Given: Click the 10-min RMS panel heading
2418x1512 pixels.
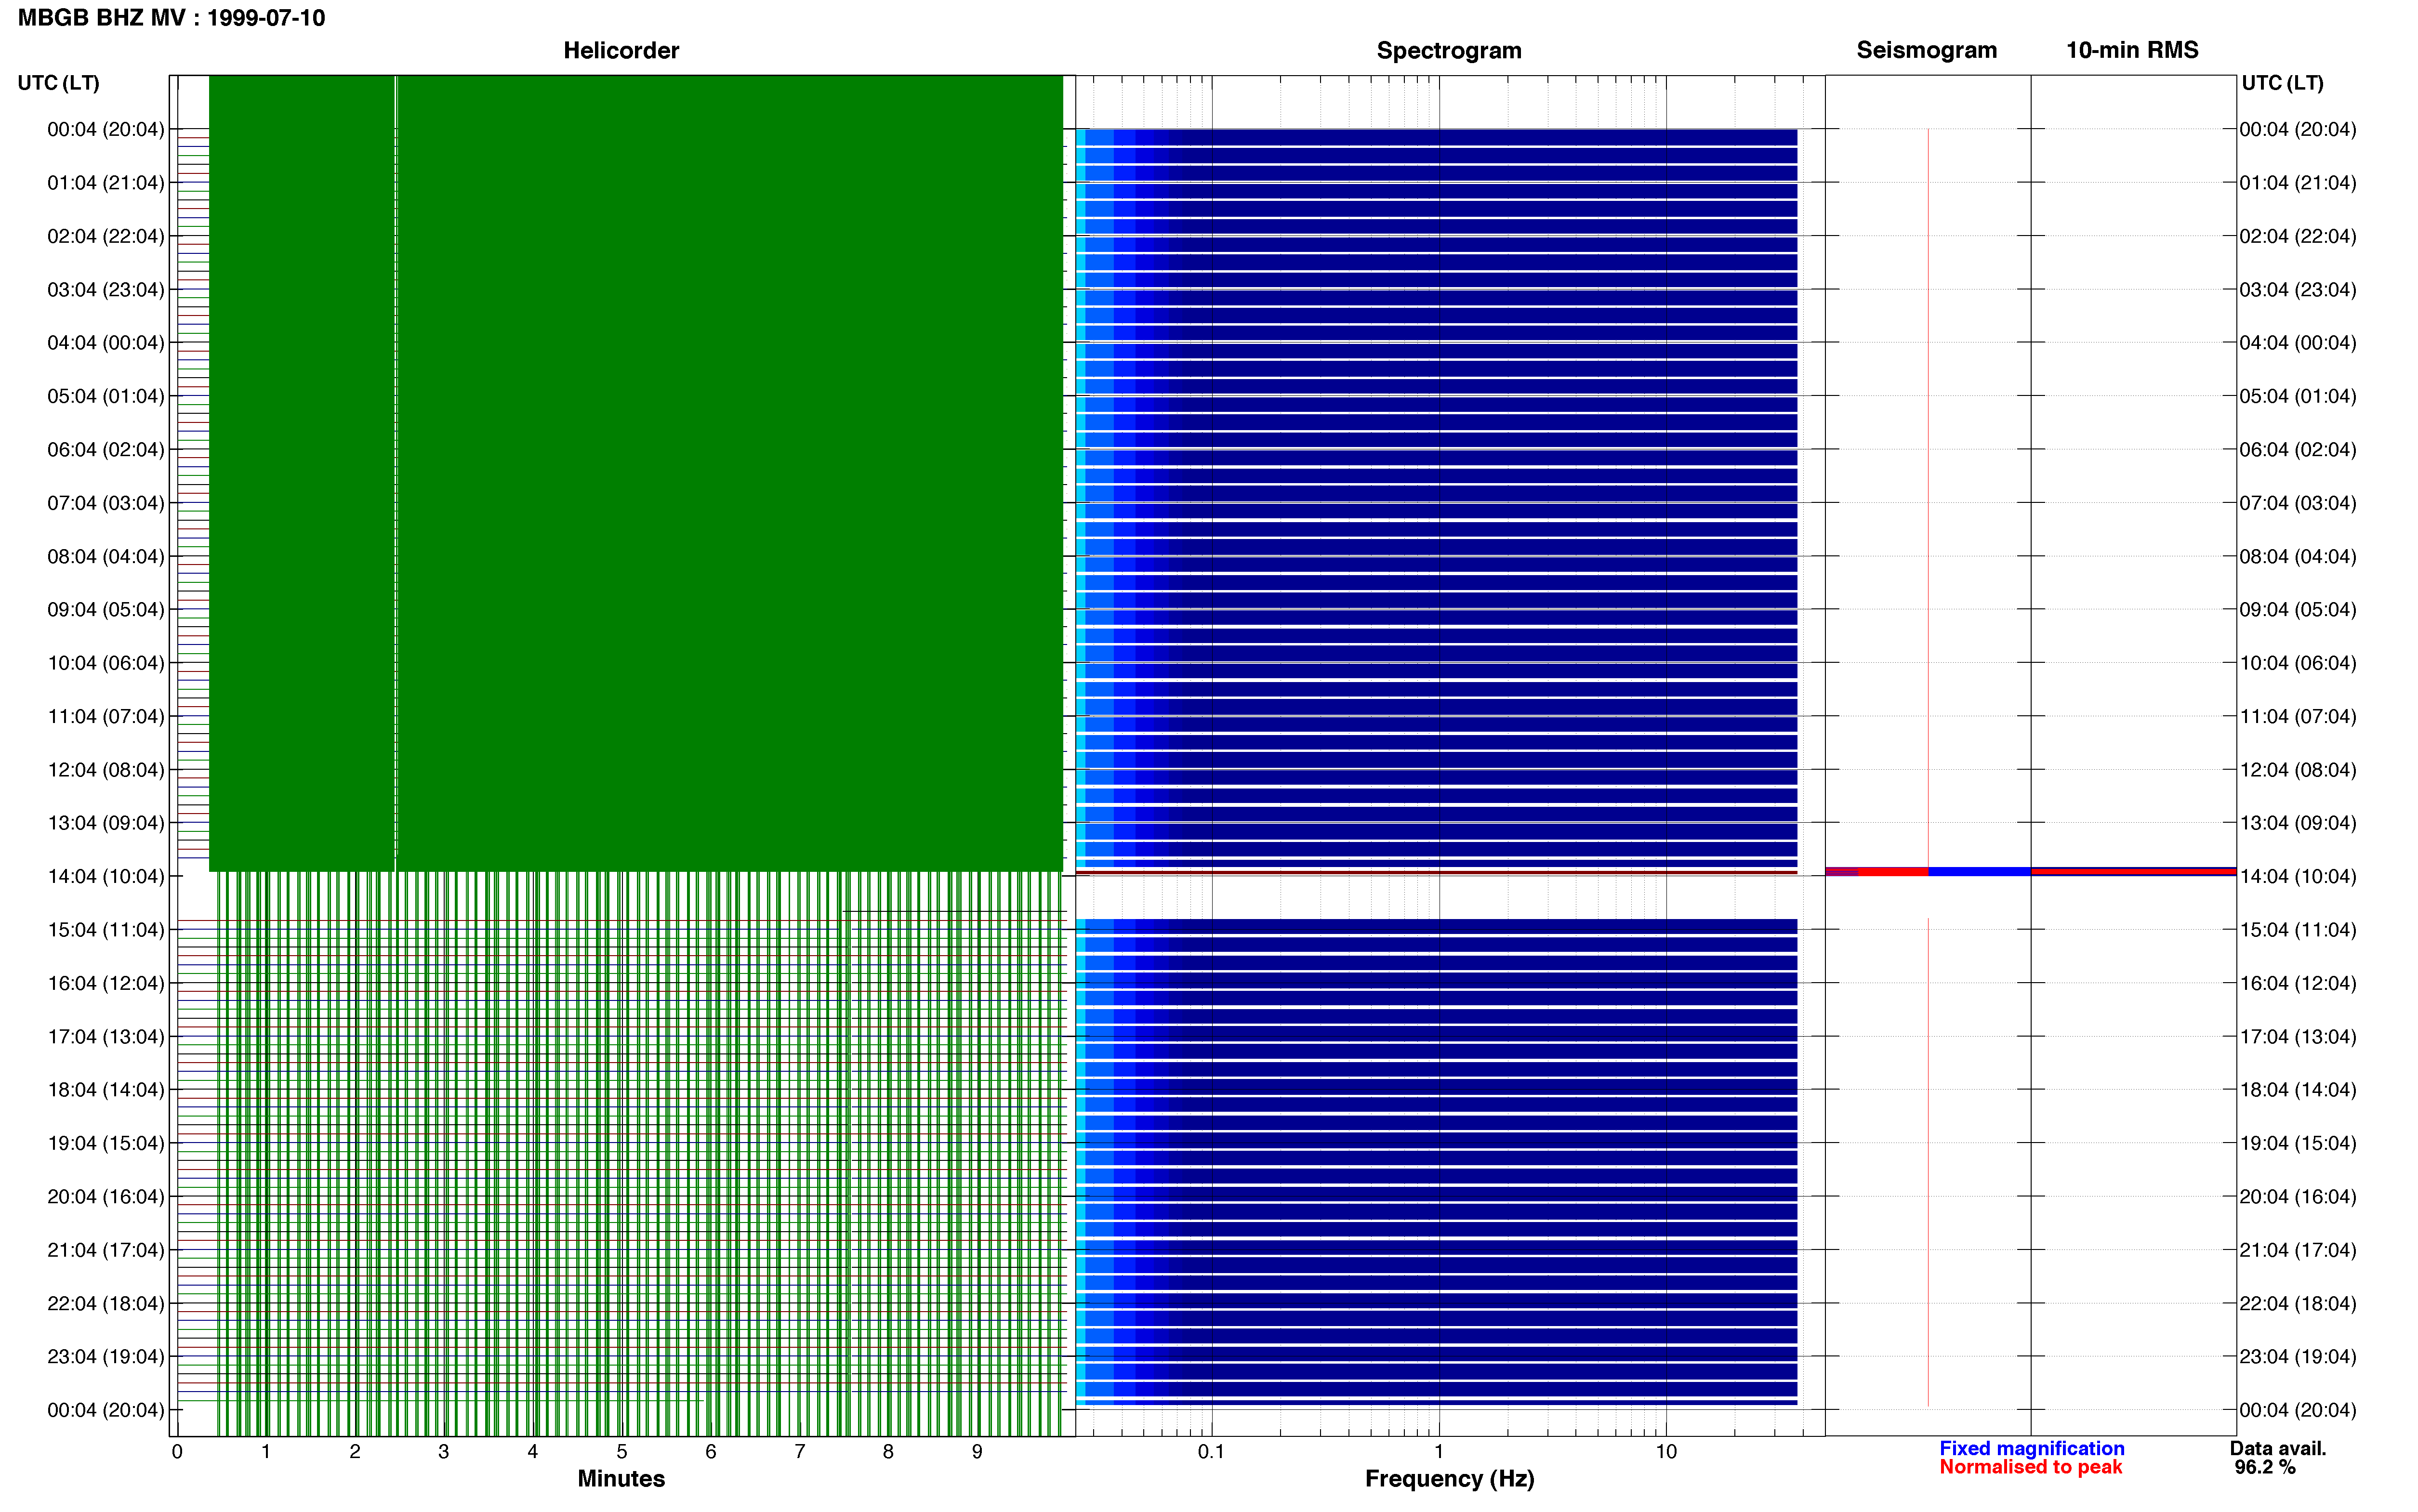Looking at the screenshot, I should coord(2132,50).
